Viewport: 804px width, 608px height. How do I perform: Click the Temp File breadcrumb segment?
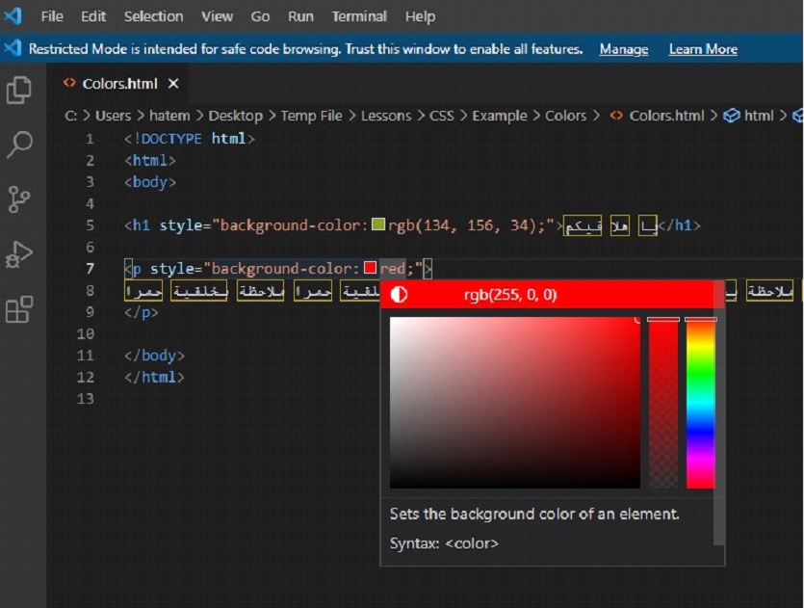click(311, 116)
